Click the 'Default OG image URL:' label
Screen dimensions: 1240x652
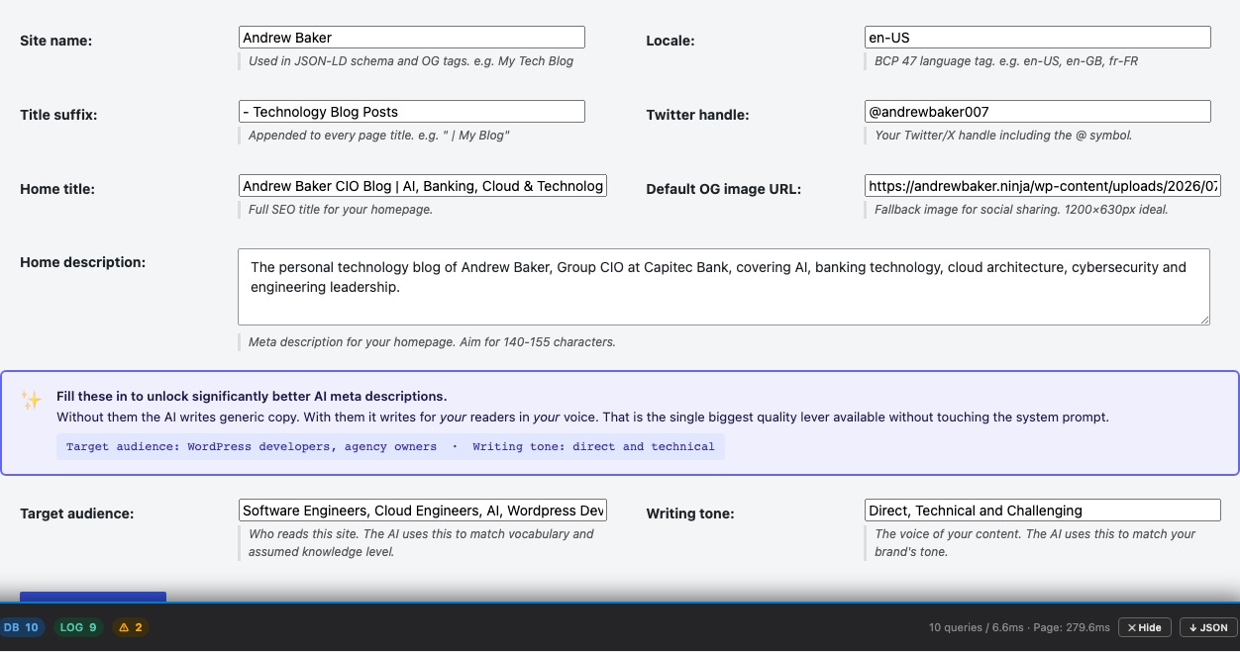click(x=723, y=189)
